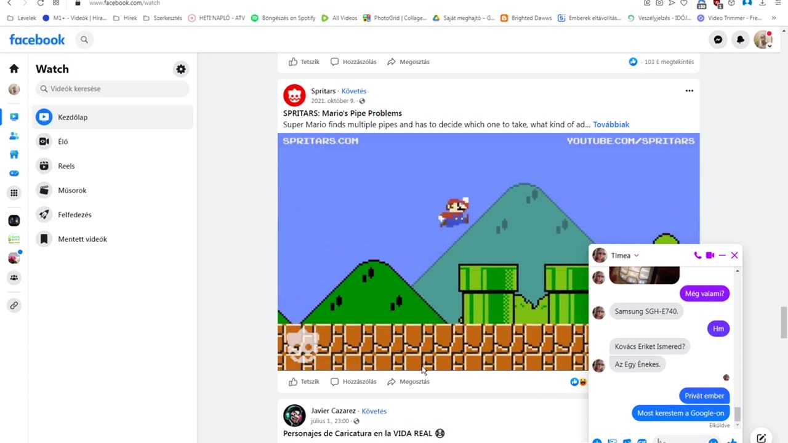Expand description with Továbbiak
Viewport: 788px width, 443px height.
click(611, 124)
